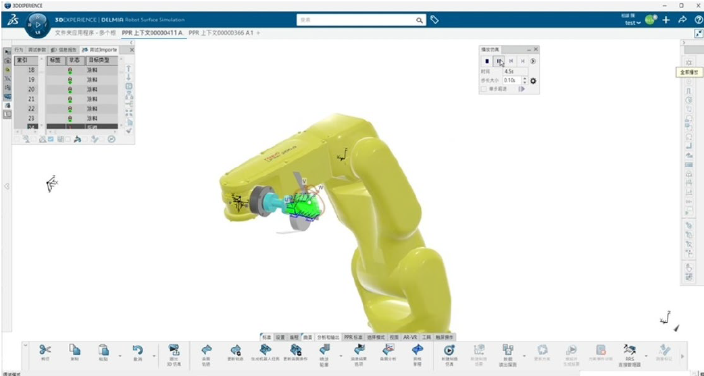Toggle the checkbox left of the clock icon

tap(103, 140)
